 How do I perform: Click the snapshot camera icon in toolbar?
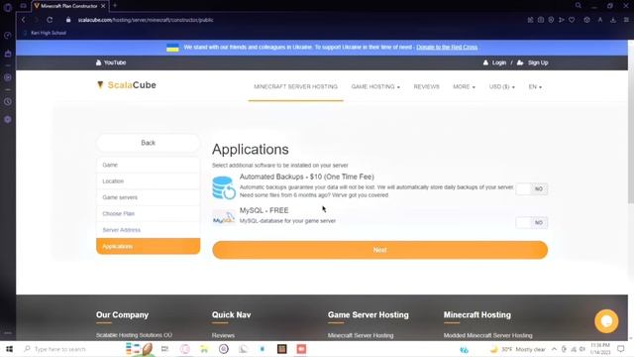coord(541,20)
